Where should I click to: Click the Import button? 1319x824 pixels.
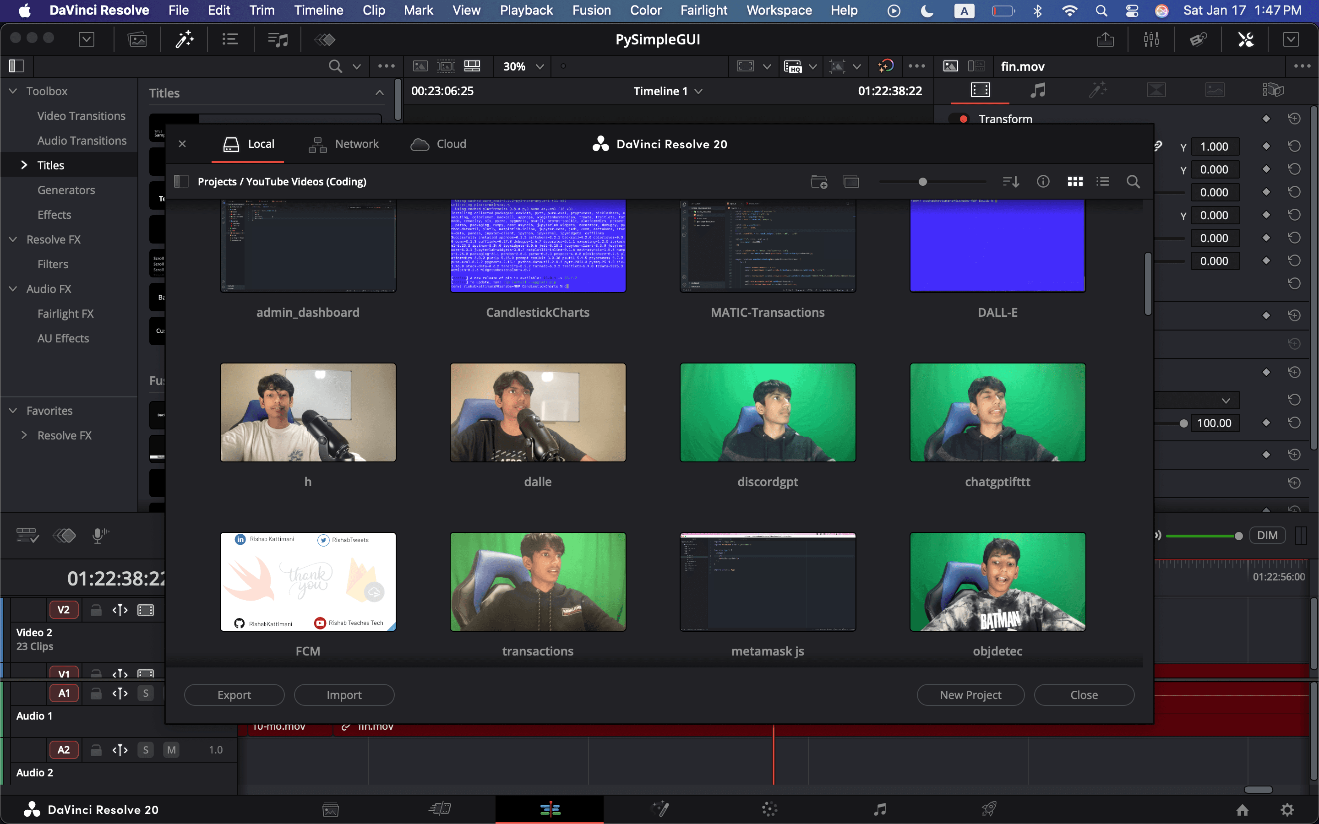tap(344, 695)
